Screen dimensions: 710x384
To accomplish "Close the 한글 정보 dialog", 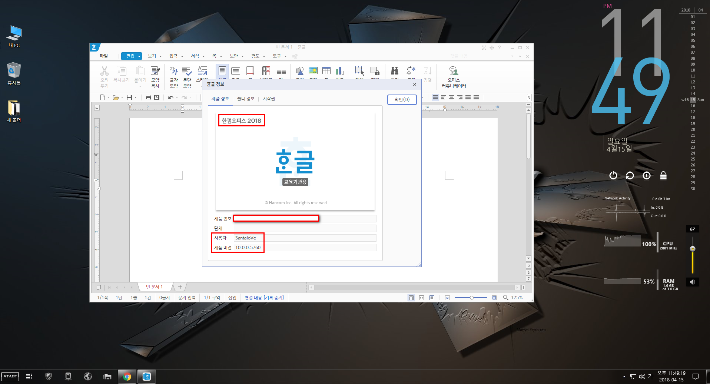I will click(x=415, y=84).
